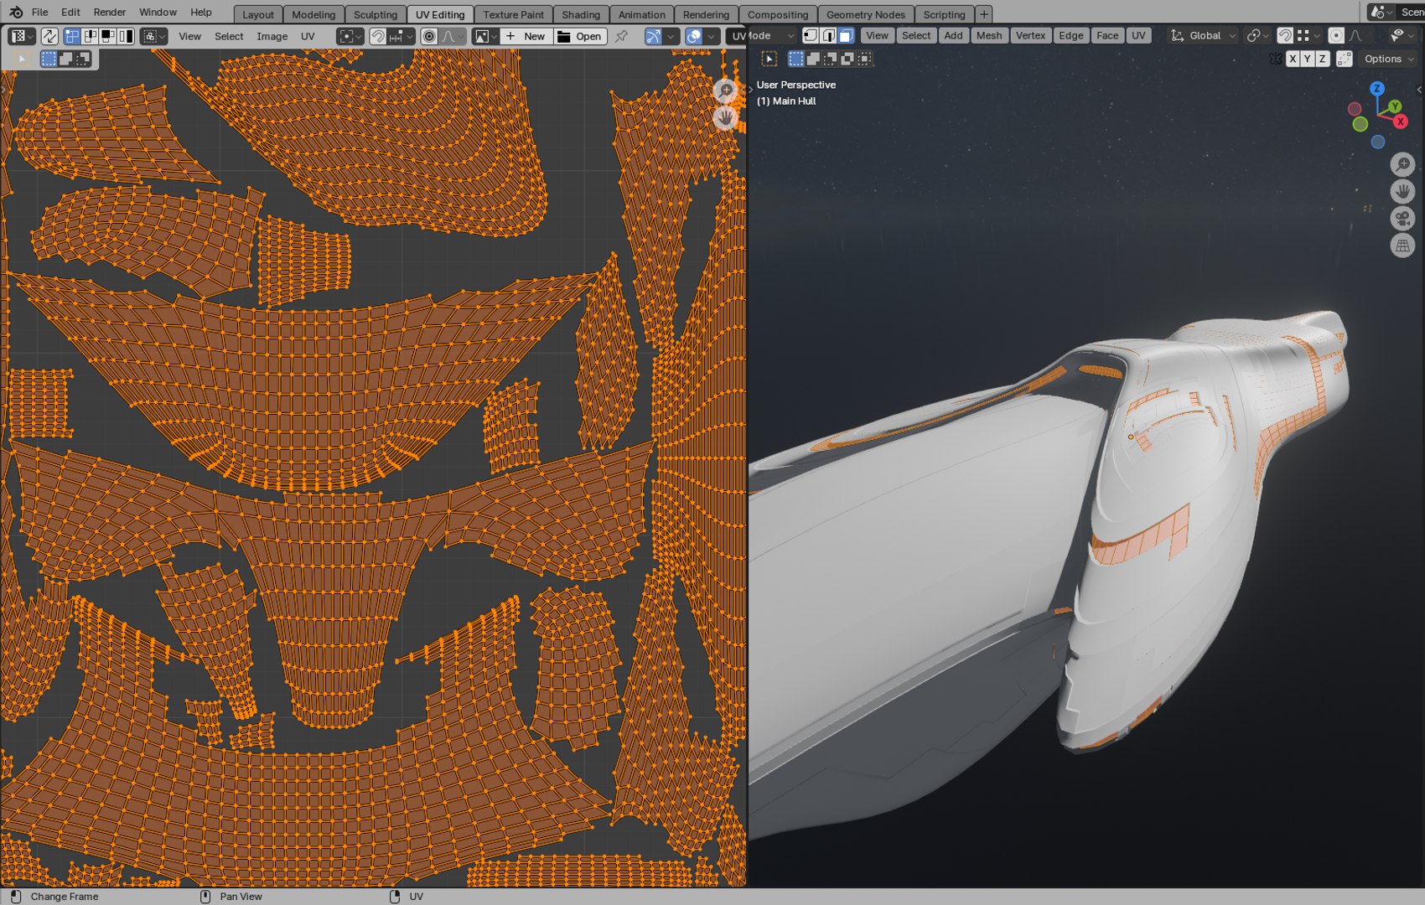
Task: Select UV face selection mode
Action: coord(107,36)
